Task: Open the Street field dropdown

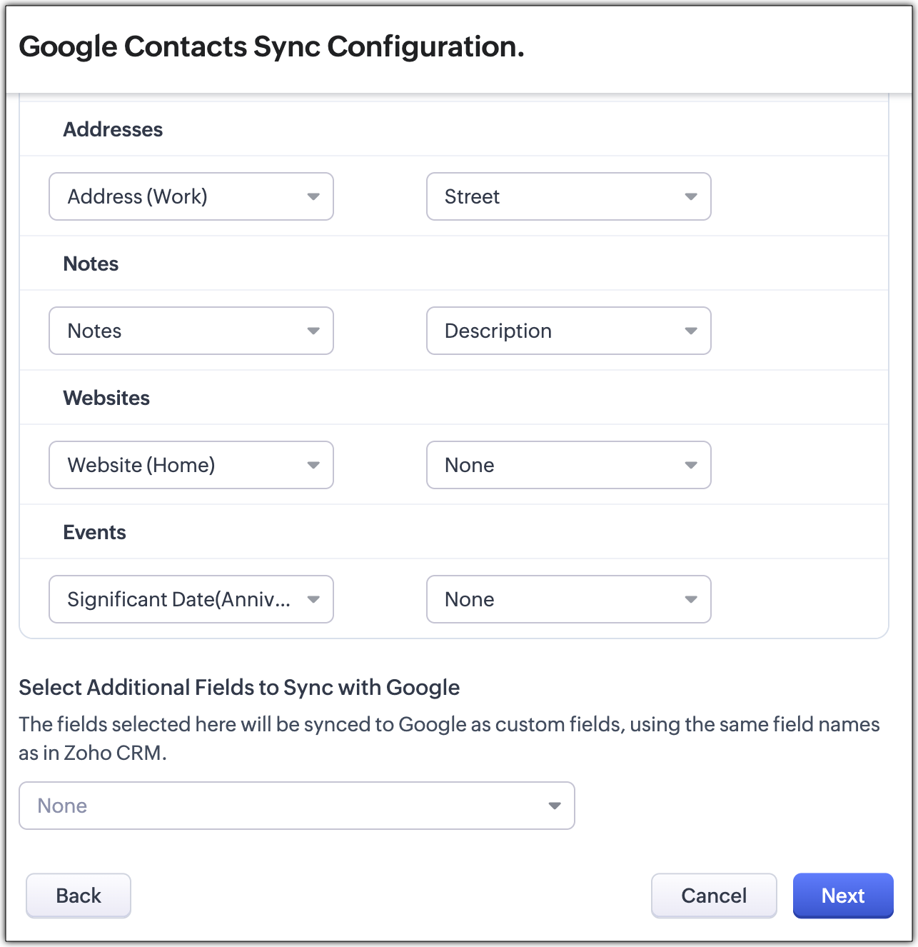Action: pos(568,196)
